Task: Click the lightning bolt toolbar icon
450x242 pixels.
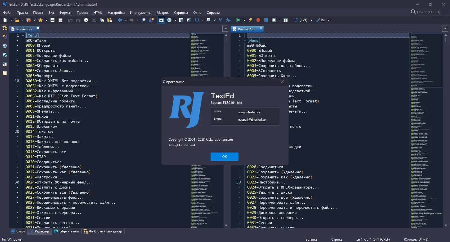Action: click(250, 20)
